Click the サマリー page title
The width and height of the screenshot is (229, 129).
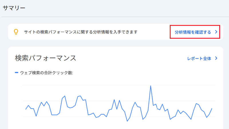[x=14, y=8]
